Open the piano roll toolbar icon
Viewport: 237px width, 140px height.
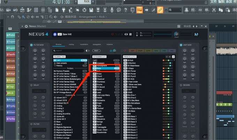29,10
